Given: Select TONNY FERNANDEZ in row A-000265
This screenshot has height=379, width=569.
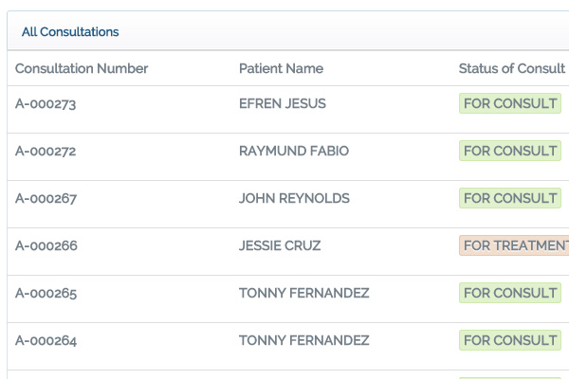Looking at the screenshot, I should 304,293.
